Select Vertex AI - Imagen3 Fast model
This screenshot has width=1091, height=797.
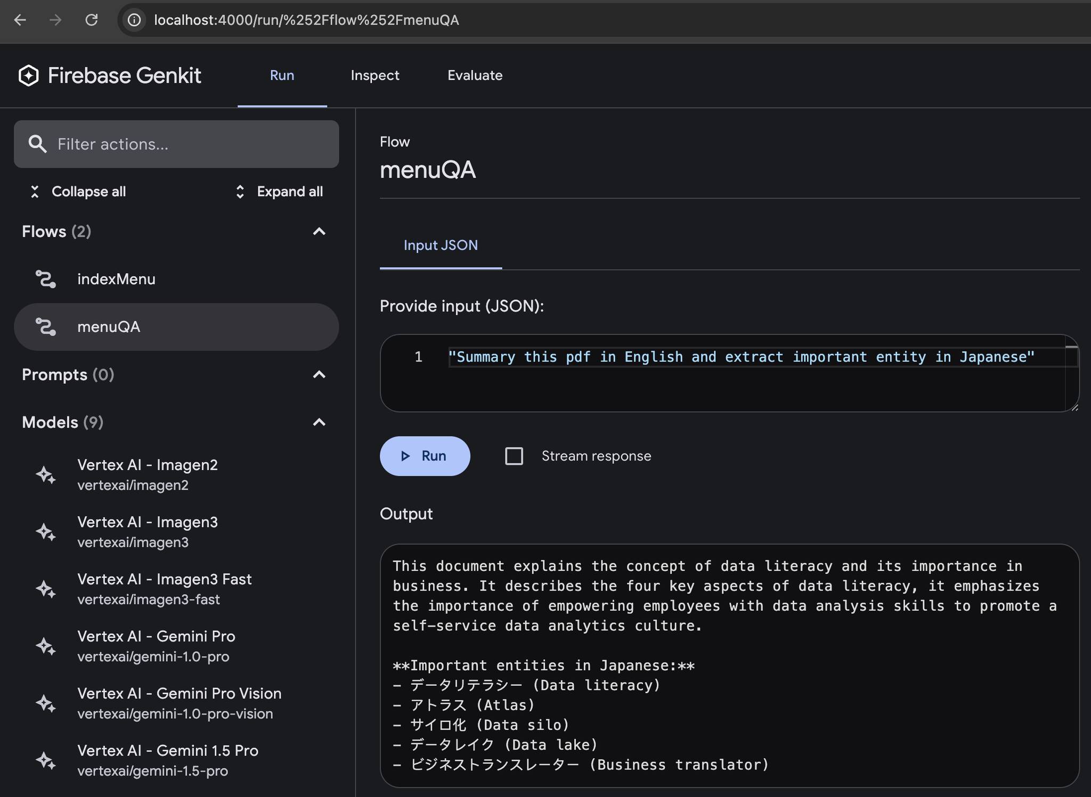tap(176, 589)
